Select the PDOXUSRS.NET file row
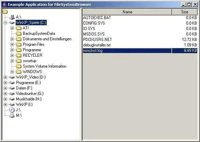 140,40
